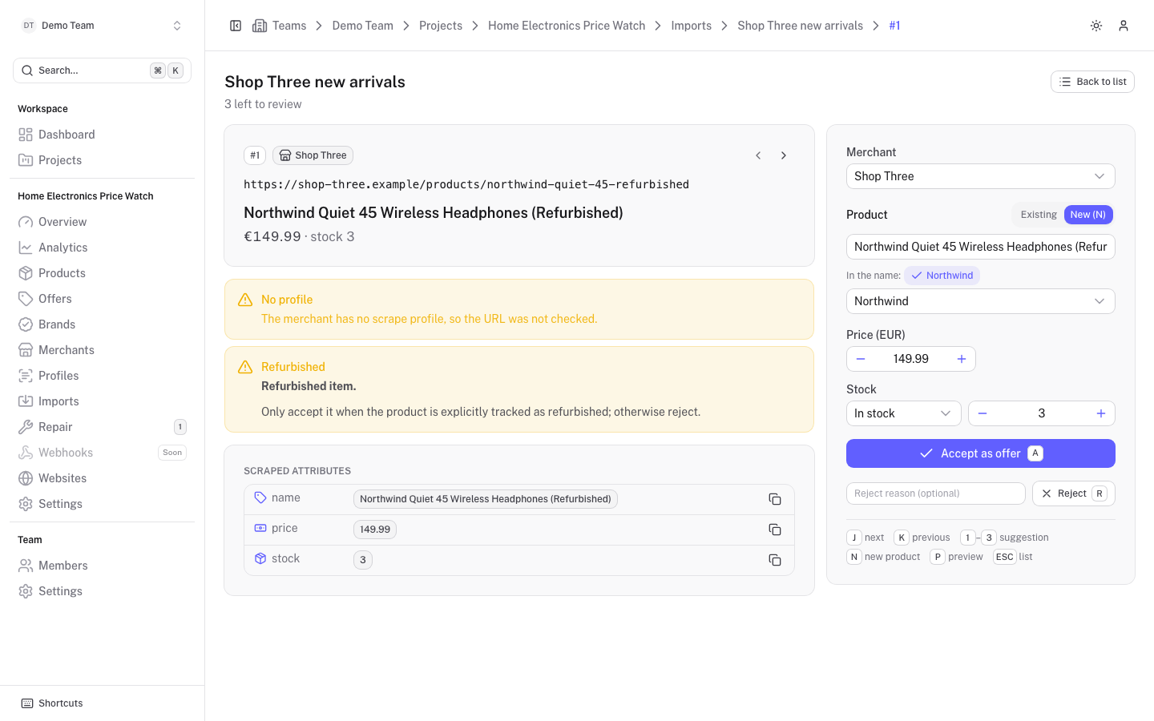Click the price value field 149.99
1154x721 pixels.
[911, 359]
